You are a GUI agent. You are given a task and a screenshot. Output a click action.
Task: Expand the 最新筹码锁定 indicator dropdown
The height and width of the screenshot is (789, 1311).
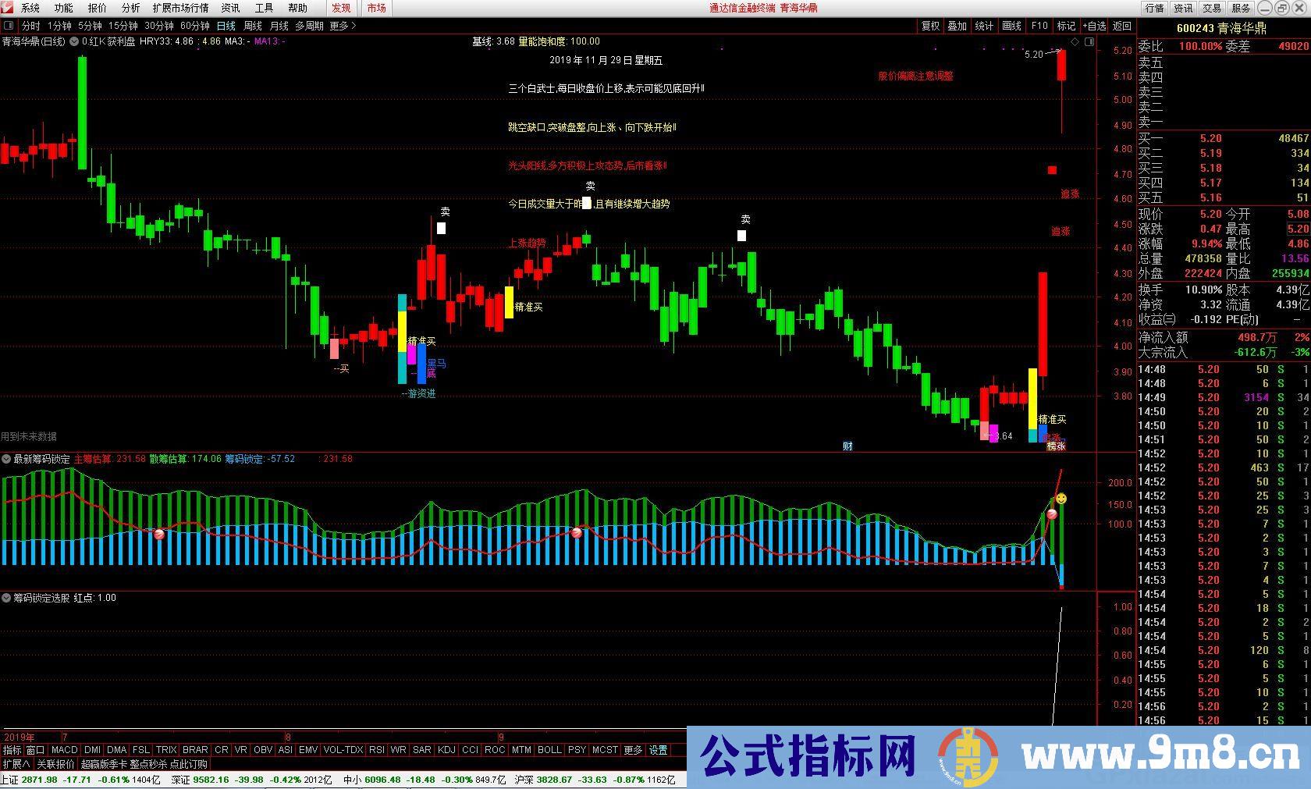pyautogui.click(x=6, y=459)
